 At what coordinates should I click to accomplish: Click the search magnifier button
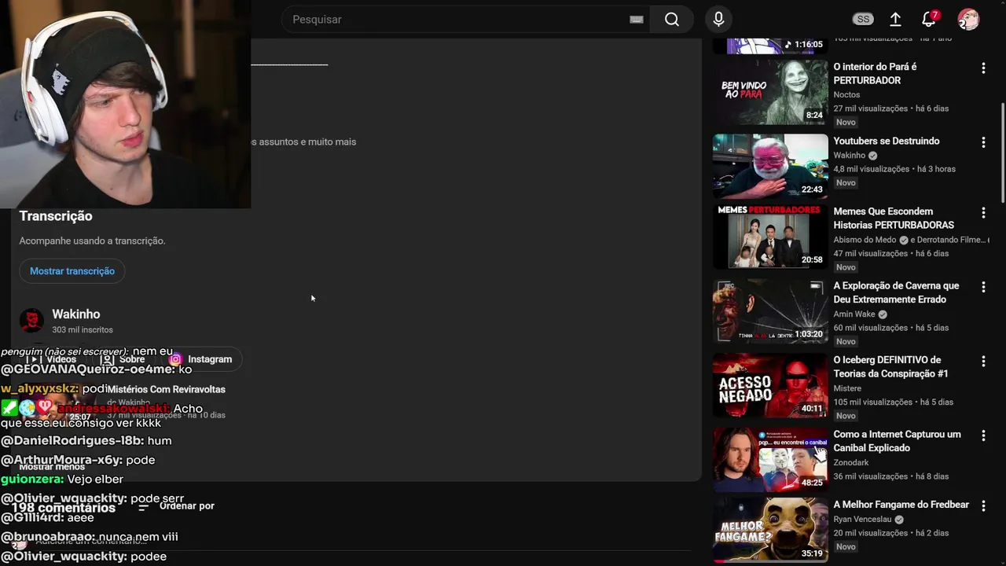tap(671, 20)
